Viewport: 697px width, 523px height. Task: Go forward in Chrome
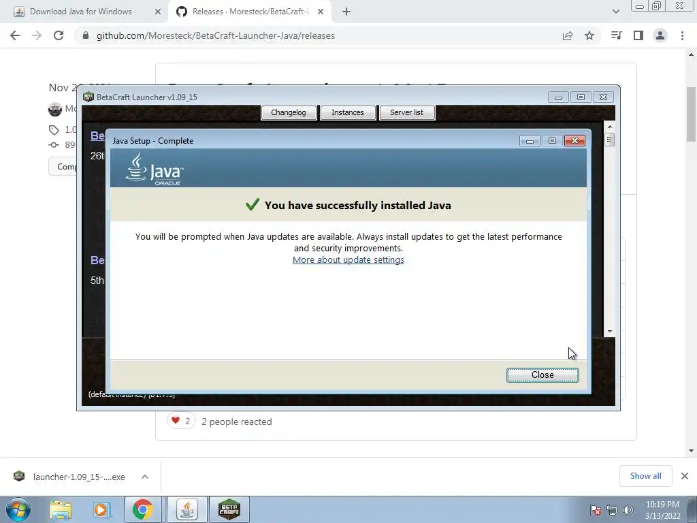pyautogui.click(x=37, y=35)
